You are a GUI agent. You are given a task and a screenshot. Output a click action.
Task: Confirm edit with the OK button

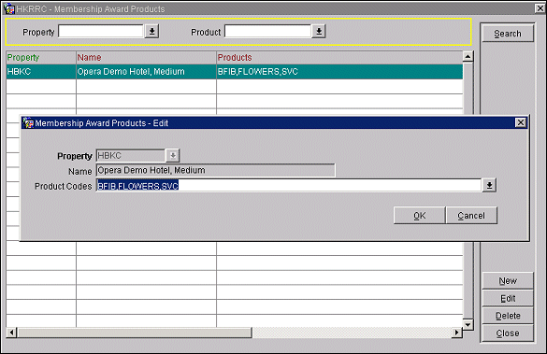pos(419,216)
